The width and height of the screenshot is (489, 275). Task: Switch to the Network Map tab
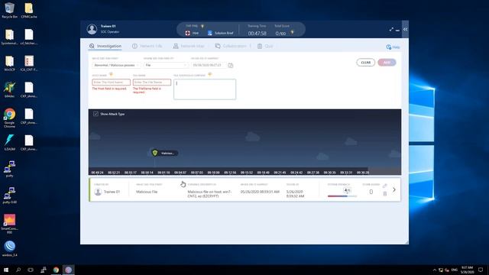(189, 46)
